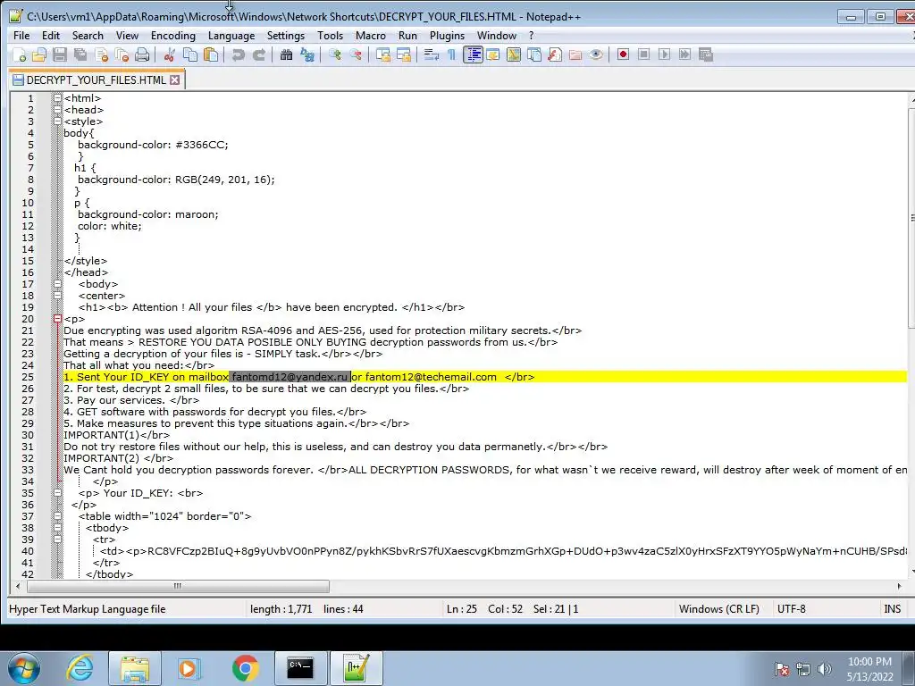Click the Save All toolbar icon
915x686 pixels.
pos(80,54)
